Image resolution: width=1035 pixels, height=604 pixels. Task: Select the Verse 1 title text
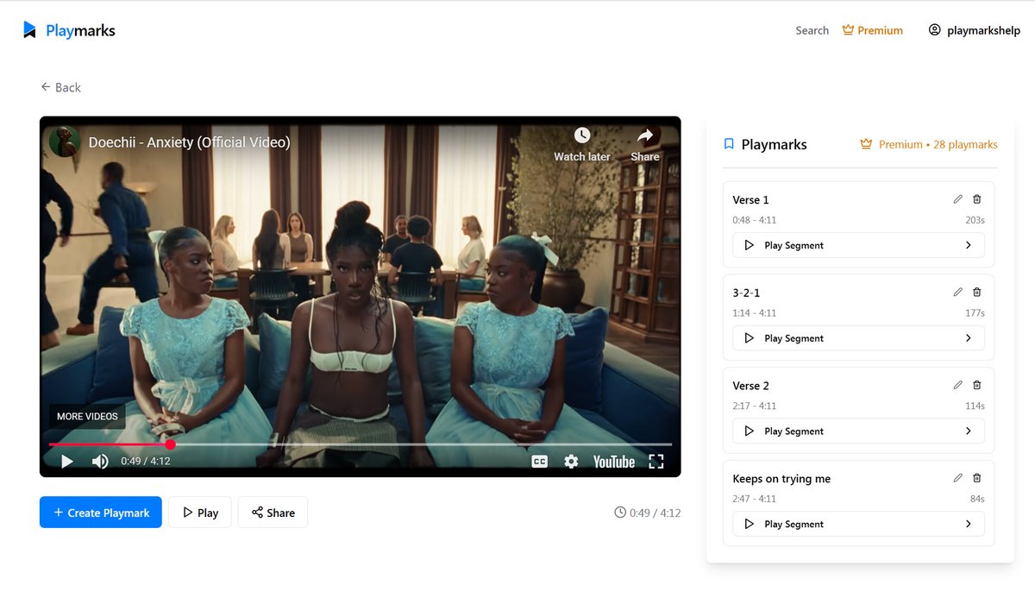point(750,199)
